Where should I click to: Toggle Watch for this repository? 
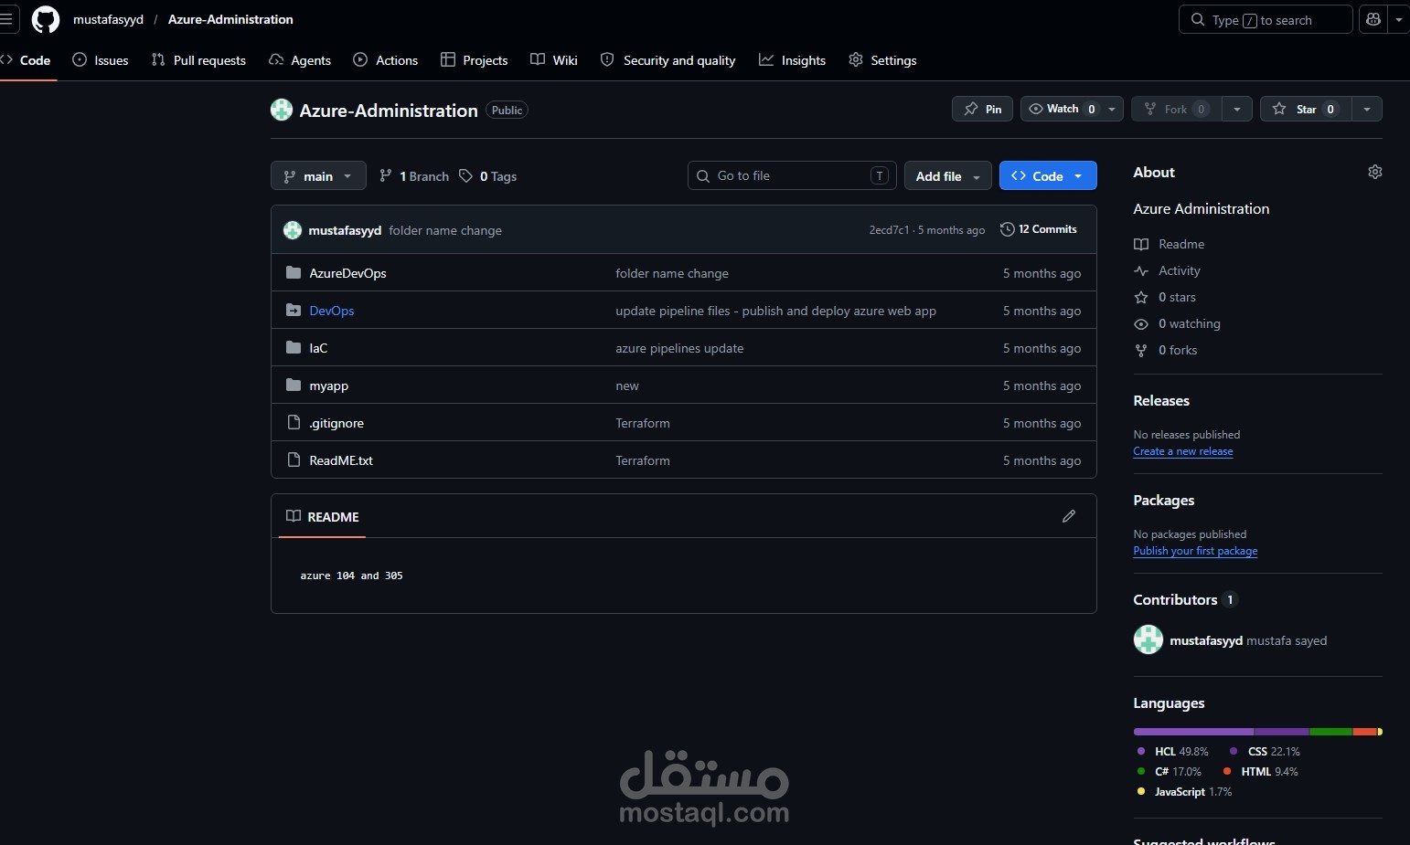[1072, 109]
